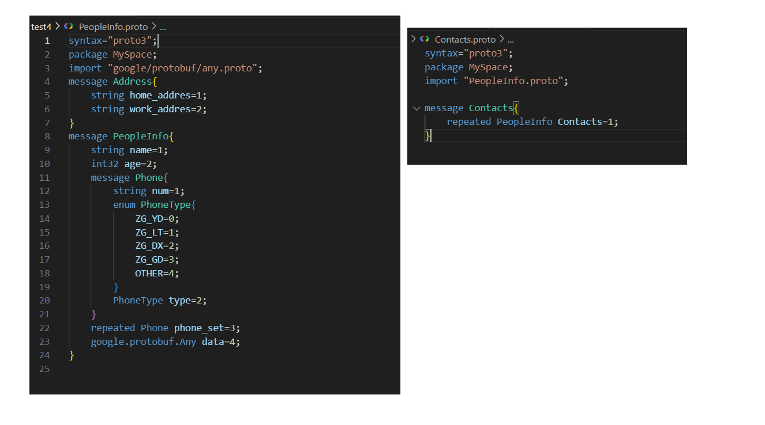Image resolution: width=765 pixels, height=425 pixels.
Task: Open the test4 folder breadcrumb
Action: tap(42, 26)
